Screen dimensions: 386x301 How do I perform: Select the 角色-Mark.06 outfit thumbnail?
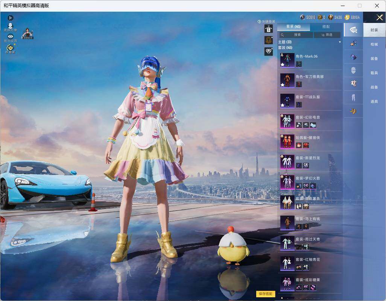click(287, 60)
